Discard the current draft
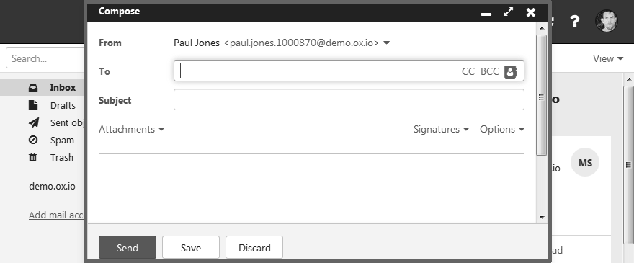 (254, 247)
